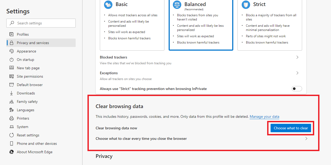Image resolution: width=331 pixels, height=165 pixels.
Task: Click the Reset settings icon
Action: pyautogui.click(x=12, y=135)
